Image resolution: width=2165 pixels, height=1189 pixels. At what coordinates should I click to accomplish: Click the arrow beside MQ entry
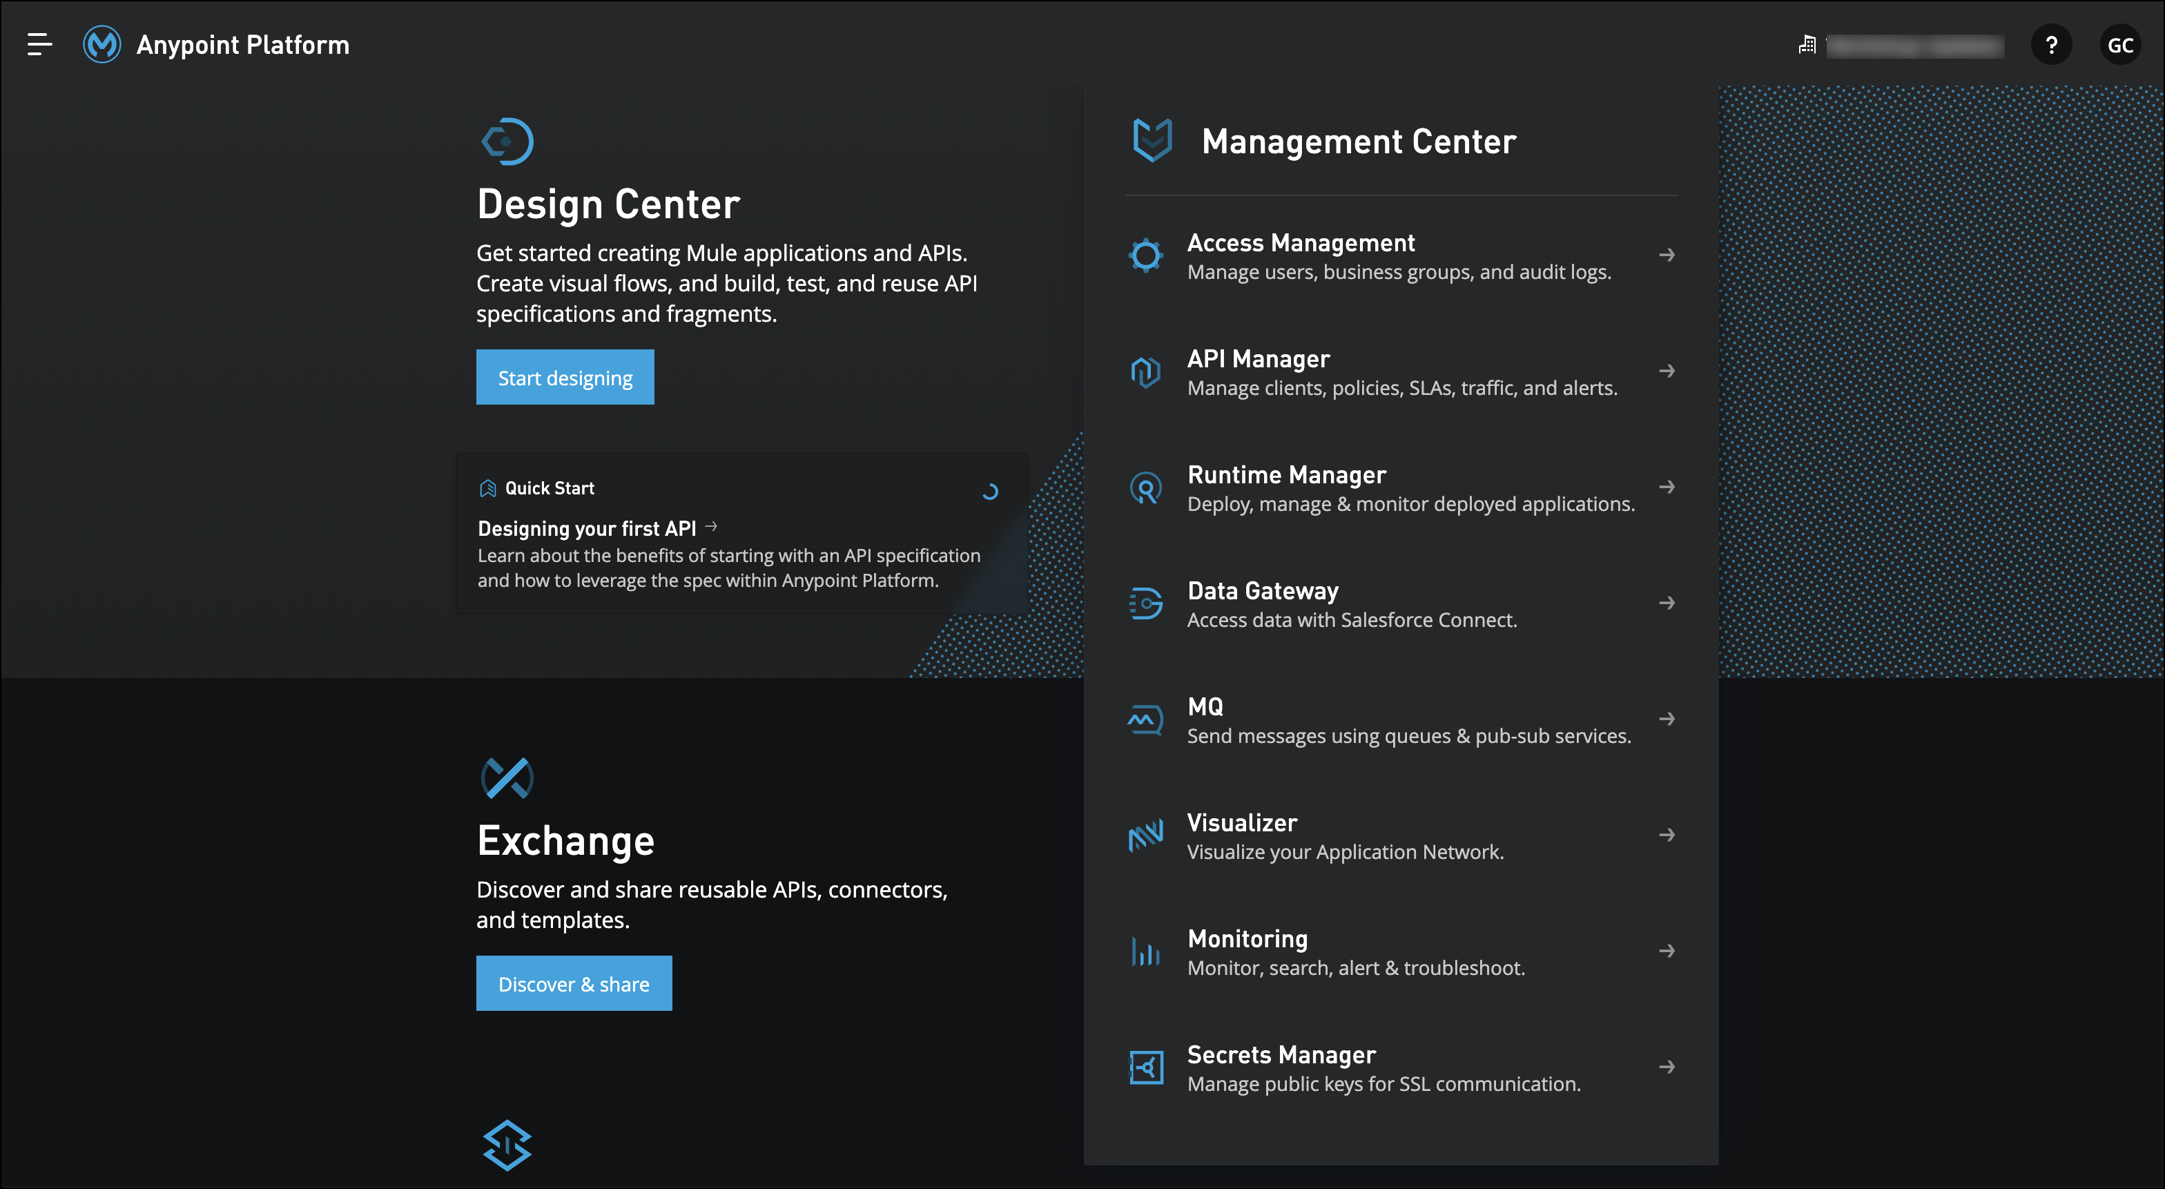(1667, 719)
